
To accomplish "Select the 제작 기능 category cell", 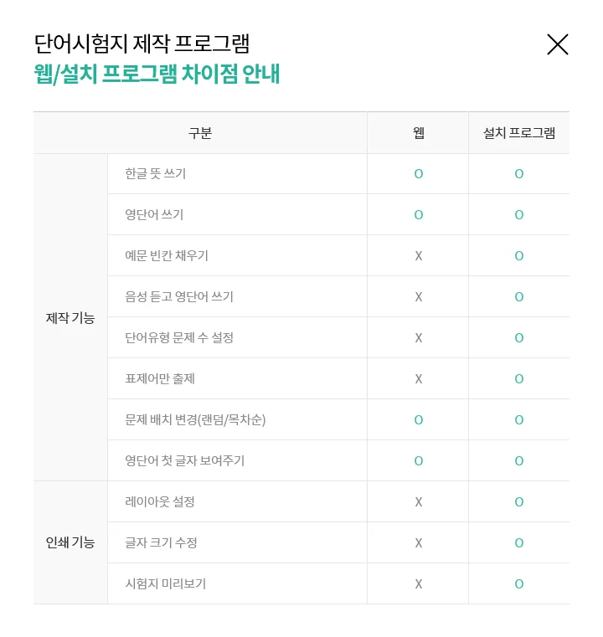I will (x=70, y=318).
